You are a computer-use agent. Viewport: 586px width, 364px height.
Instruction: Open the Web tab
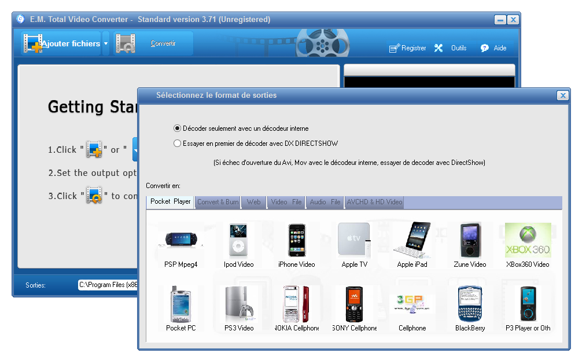(x=254, y=202)
